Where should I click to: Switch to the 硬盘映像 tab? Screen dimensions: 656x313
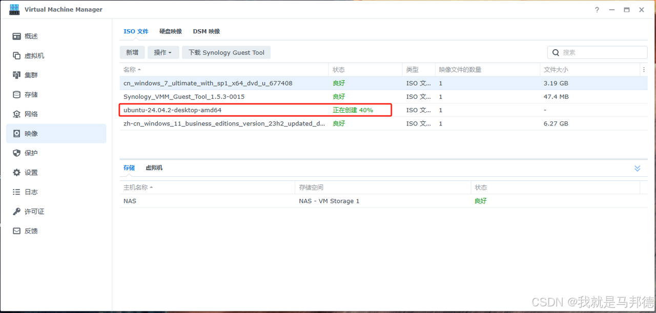tap(171, 31)
